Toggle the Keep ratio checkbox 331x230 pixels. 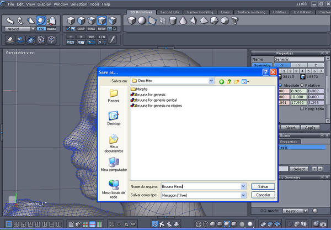302,108
